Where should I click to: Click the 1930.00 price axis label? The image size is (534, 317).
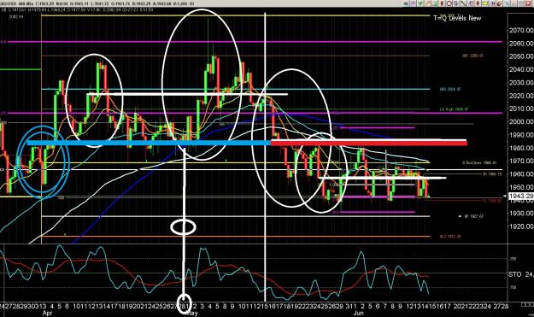(521, 213)
